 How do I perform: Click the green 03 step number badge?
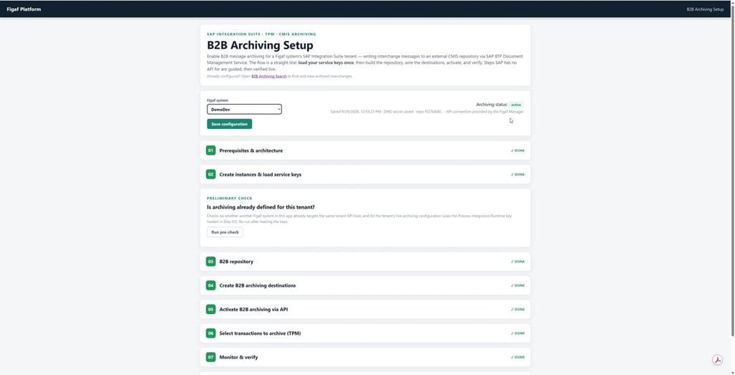(x=211, y=261)
